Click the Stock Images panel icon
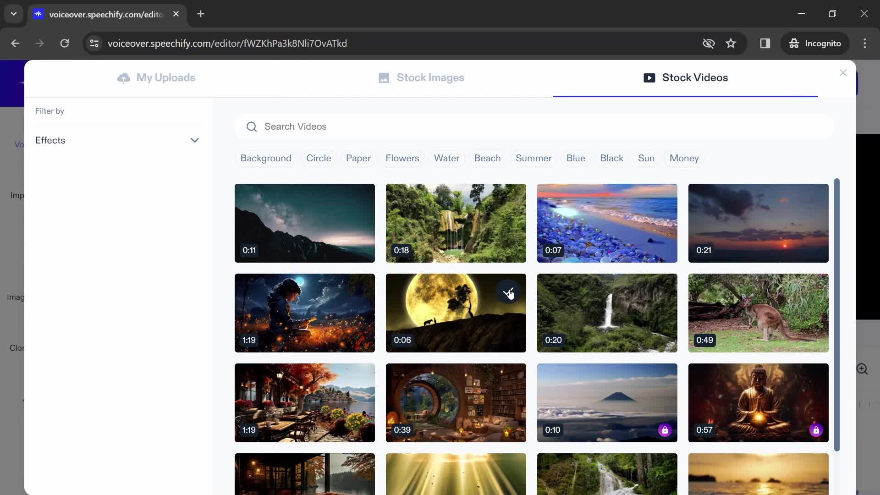This screenshot has width=880, height=495. (383, 77)
